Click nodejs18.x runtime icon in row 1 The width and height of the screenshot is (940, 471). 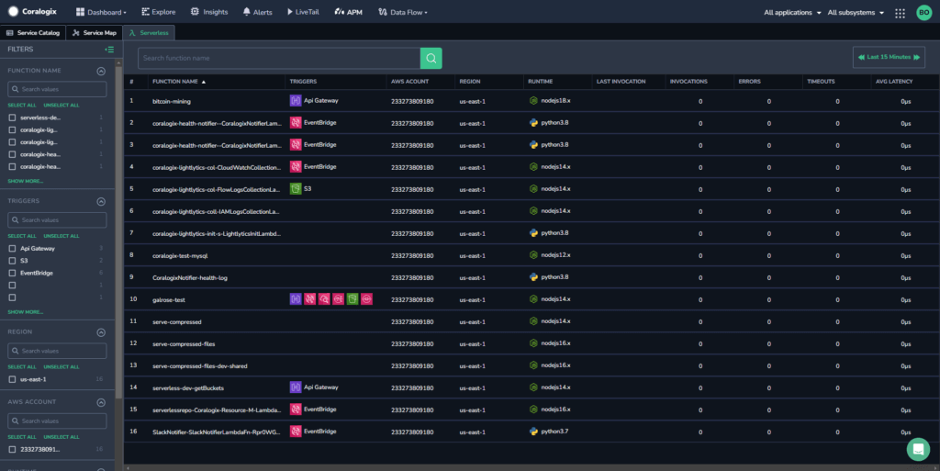coord(533,101)
